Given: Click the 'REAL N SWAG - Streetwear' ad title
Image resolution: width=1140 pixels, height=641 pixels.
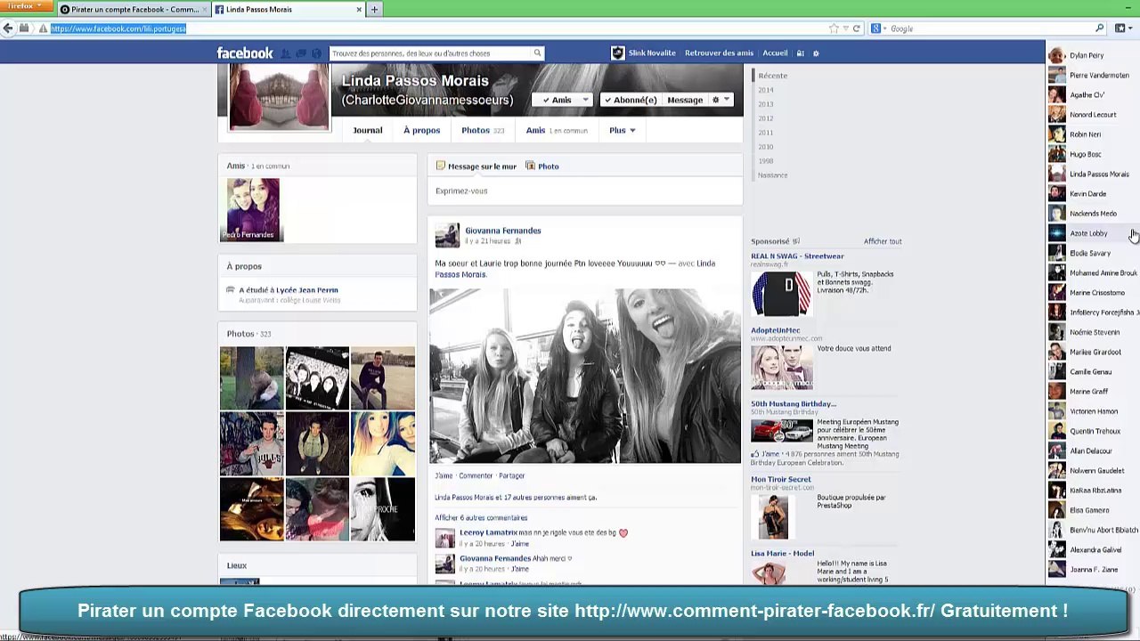Looking at the screenshot, I should click(x=797, y=256).
